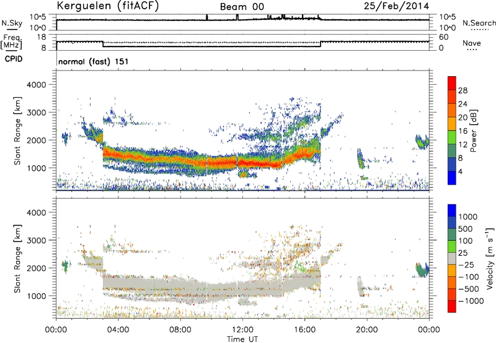Click the '60' Nave tick label

443,37
